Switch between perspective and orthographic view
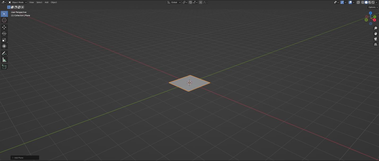 coord(376,44)
